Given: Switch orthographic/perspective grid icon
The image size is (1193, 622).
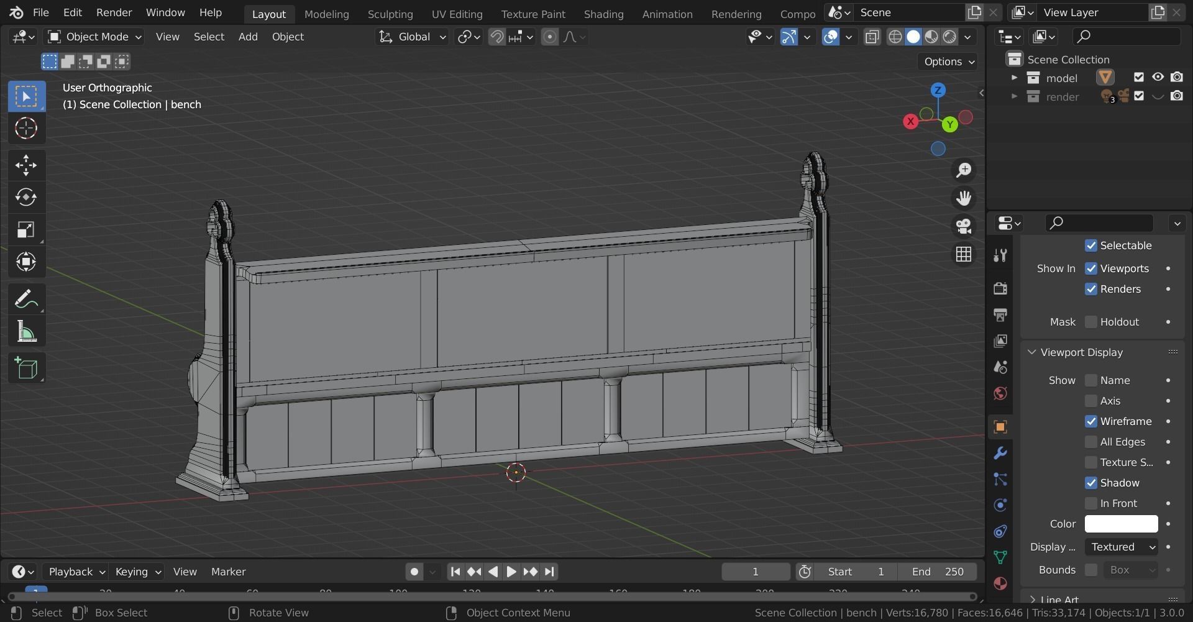Looking at the screenshot, I should [x=964, y=254].
